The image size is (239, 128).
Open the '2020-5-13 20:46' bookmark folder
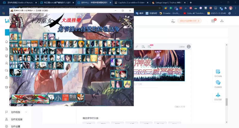point(217,13)
